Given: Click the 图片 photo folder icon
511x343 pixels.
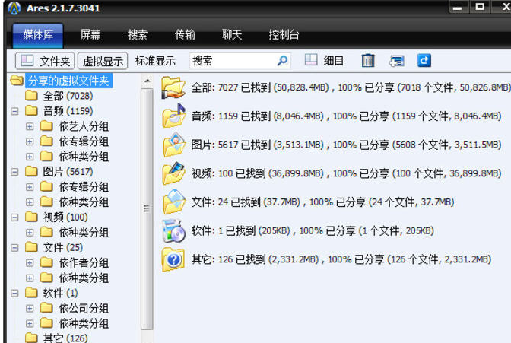Looking at the screenshot, I should pos(173,145).
